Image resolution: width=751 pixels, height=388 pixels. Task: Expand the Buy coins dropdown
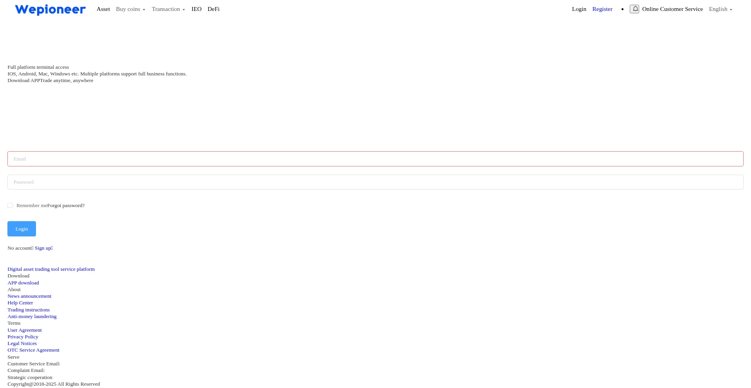[x=130, y=9]
